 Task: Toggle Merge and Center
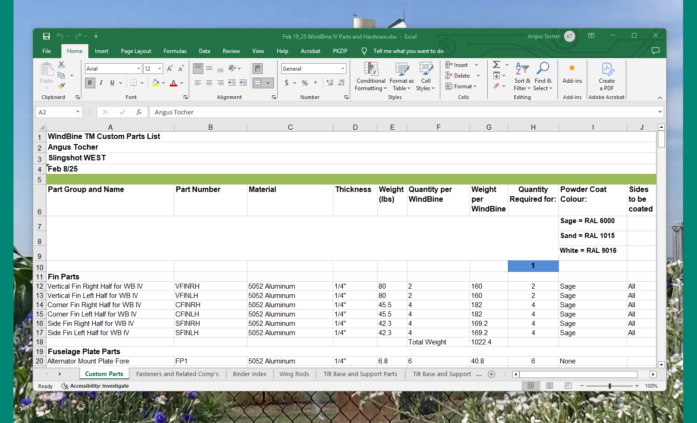pos(257,83)
